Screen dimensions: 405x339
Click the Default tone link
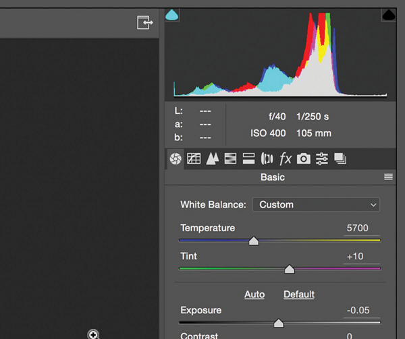point(299,295)
